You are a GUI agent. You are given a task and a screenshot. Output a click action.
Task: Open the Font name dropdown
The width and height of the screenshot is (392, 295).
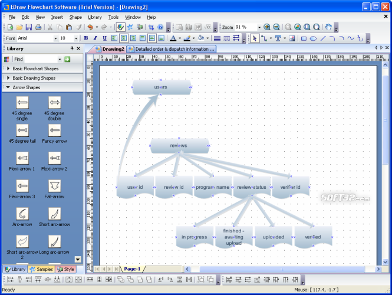pos(55,38)
